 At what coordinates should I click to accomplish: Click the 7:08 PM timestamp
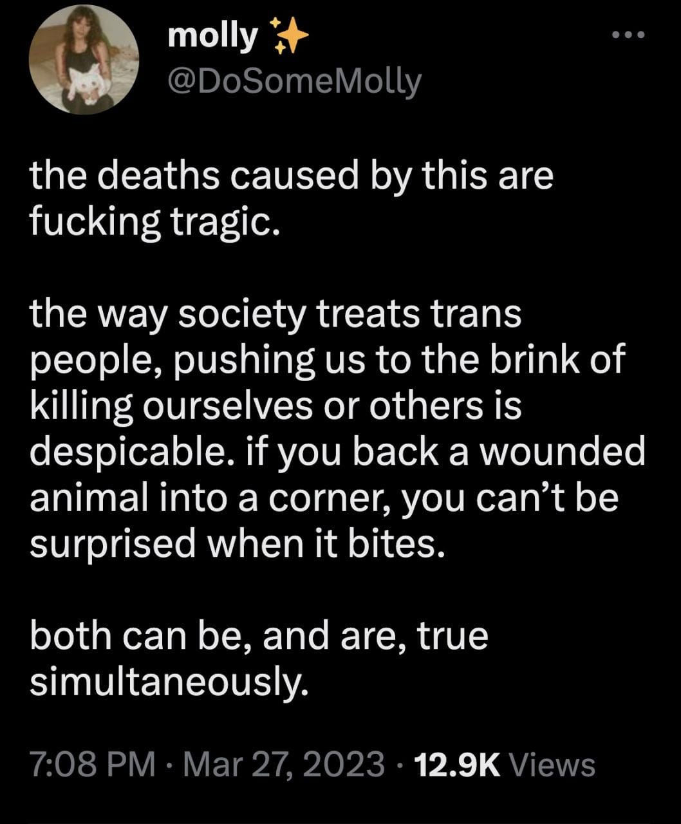click(x=93, y=765)
